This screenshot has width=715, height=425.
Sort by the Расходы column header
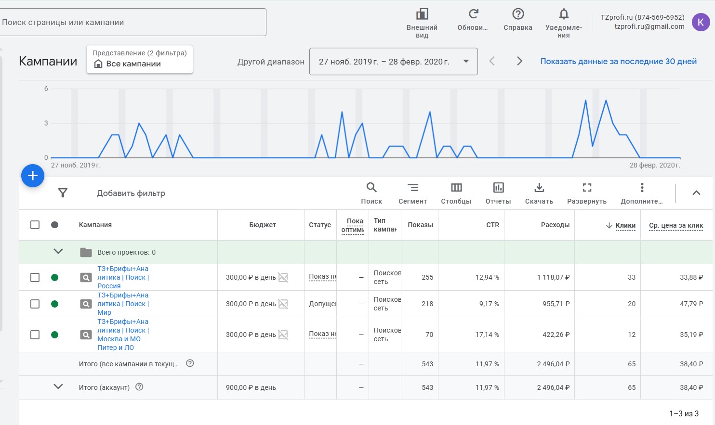coord(555,225)
